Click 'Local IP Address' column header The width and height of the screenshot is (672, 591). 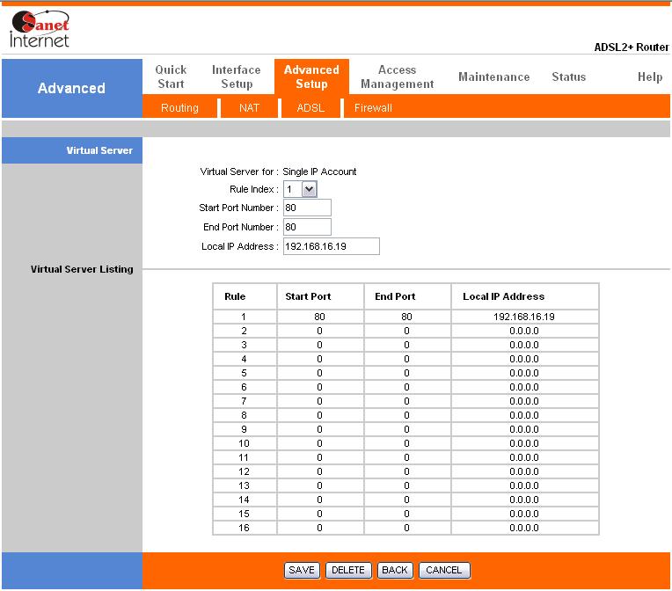click(x=504, y=296)
